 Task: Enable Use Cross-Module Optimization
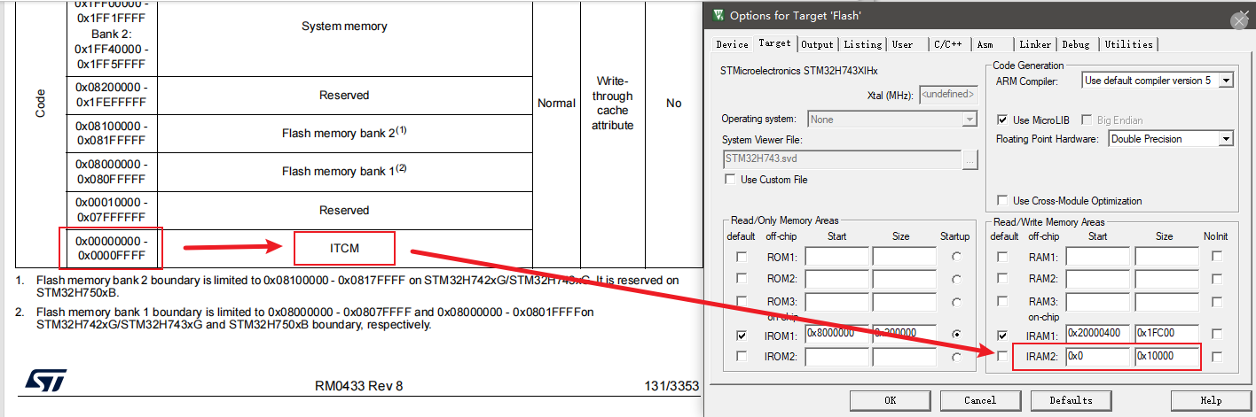[x=1002, y=201]
